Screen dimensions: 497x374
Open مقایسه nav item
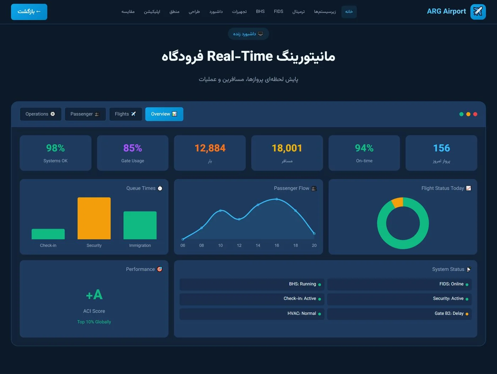[x=128, y=12]
